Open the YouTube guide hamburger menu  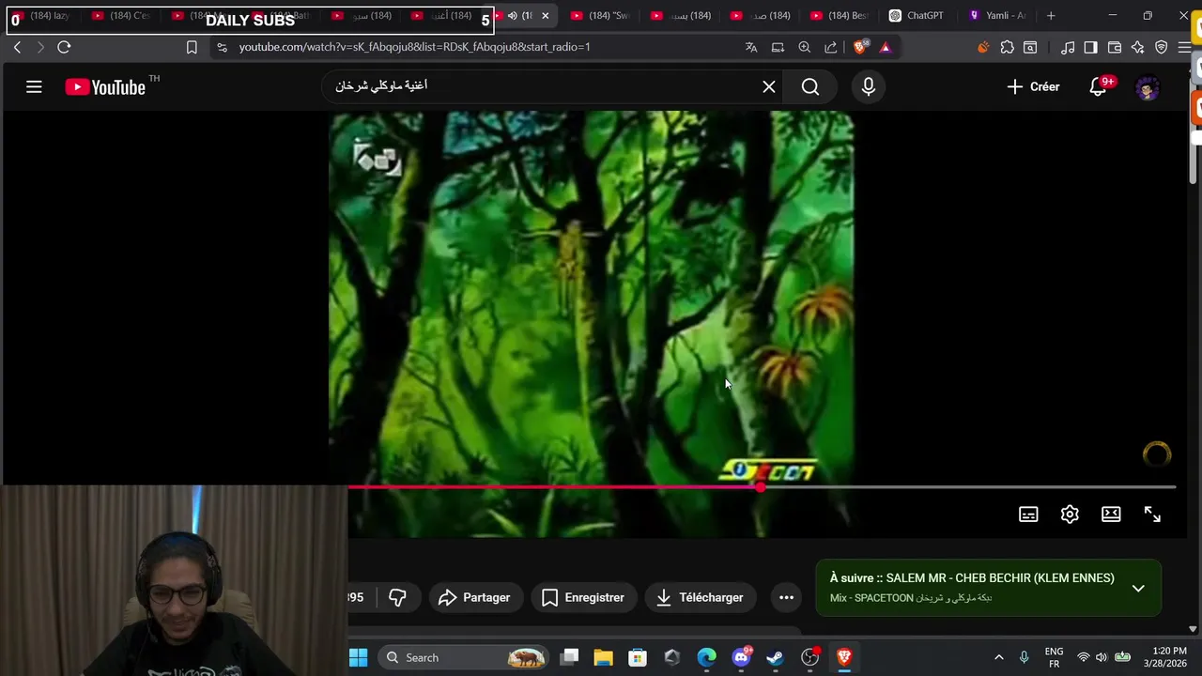coord(34,87)
